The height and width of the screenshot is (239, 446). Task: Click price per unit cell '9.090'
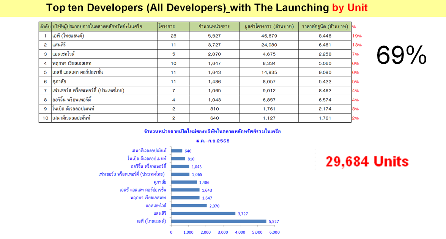[325, 72]
